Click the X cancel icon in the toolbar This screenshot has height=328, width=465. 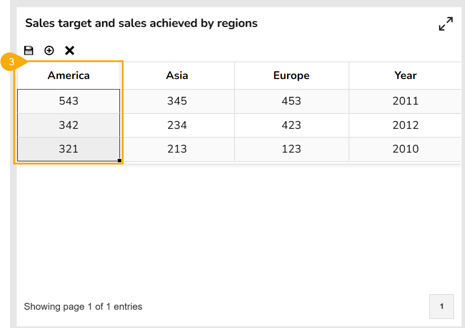click(69, 50)
